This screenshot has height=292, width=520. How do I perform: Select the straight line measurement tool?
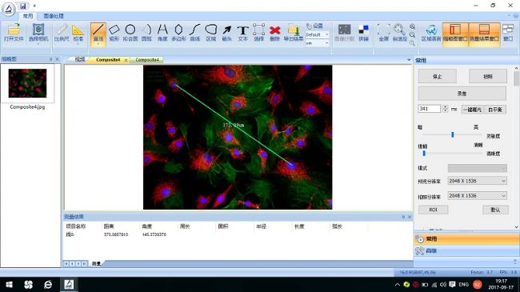tap(98, 33)
